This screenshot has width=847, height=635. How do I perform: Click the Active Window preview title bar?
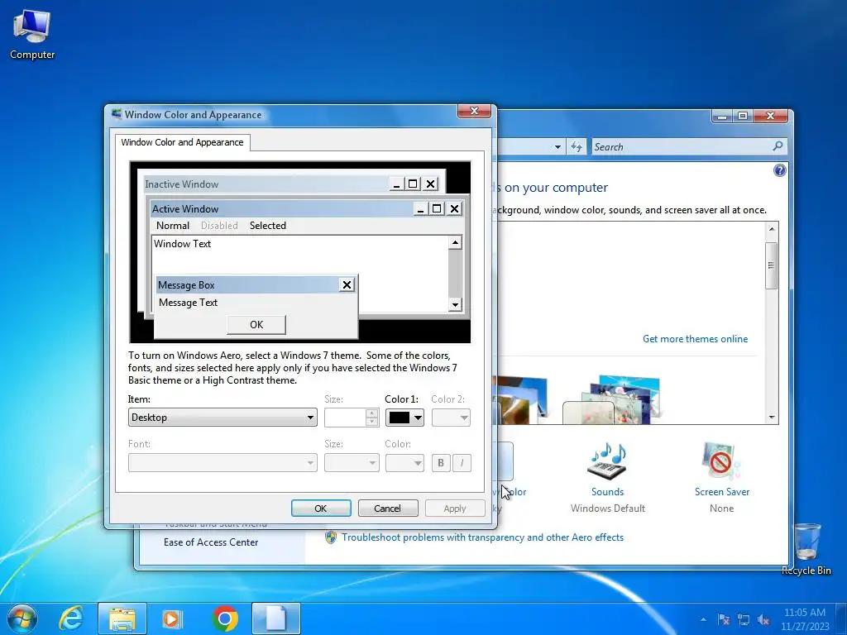point(281,208)
